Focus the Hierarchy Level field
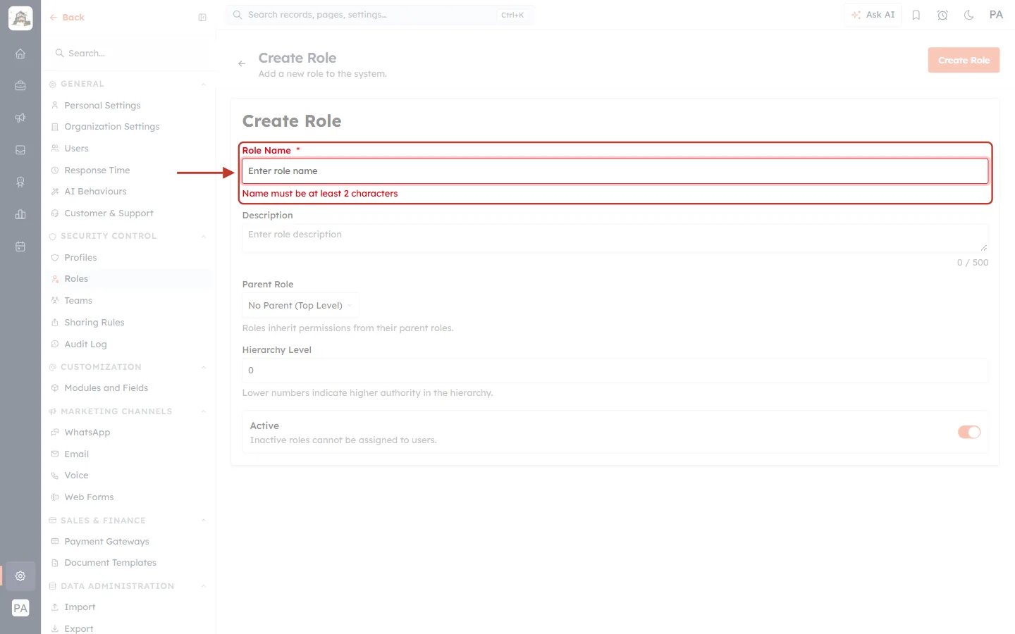Screen dimensions: 1015x634 (615, 371)
